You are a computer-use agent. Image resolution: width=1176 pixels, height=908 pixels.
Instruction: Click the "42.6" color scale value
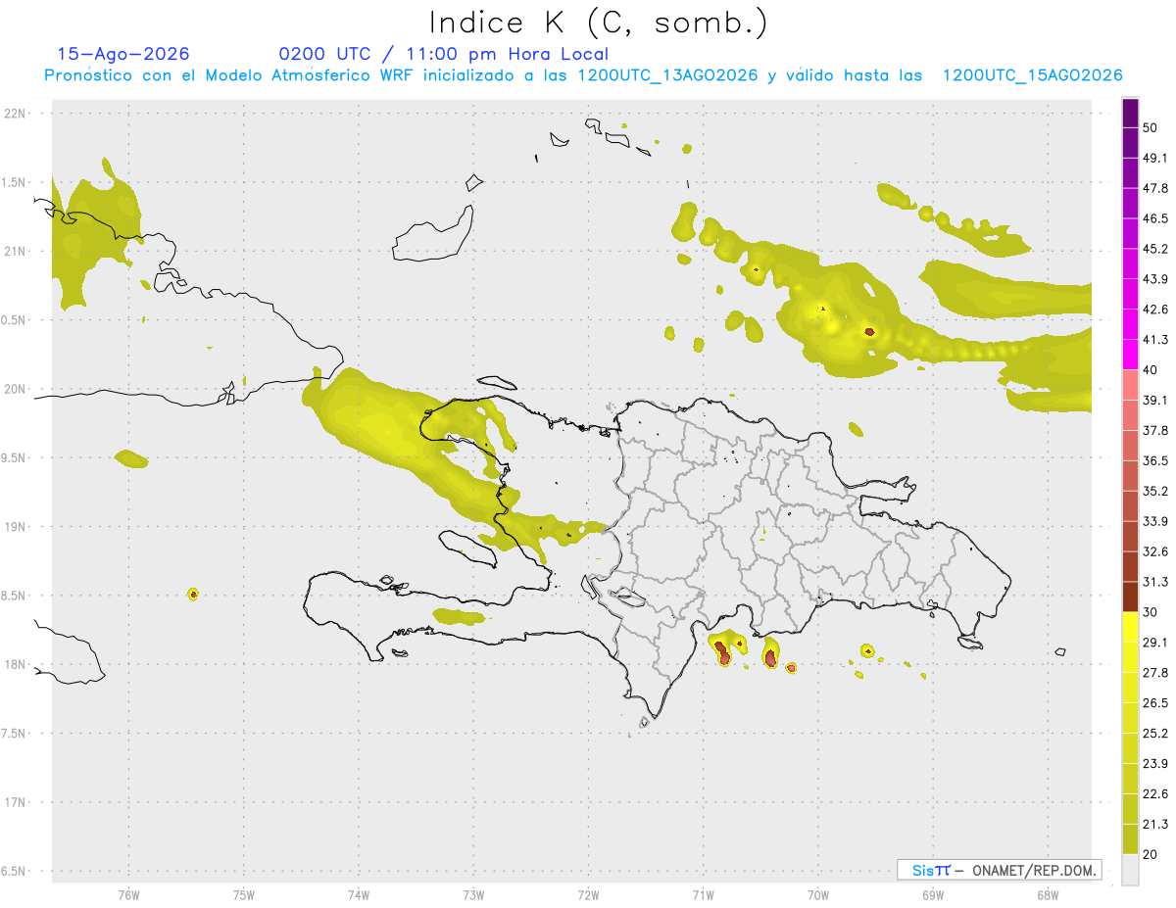1155,310
